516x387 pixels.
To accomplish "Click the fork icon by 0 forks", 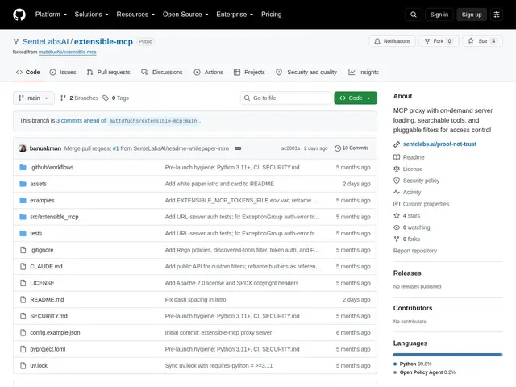I will point(397,239).
